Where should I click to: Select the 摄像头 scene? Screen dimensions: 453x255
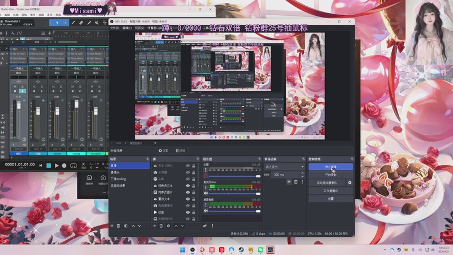[x=129, y=172]
